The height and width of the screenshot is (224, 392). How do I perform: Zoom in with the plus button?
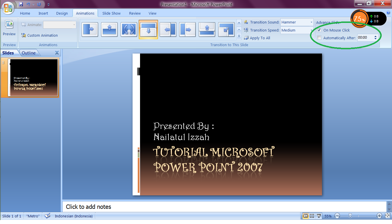click(x=379, y=216)
